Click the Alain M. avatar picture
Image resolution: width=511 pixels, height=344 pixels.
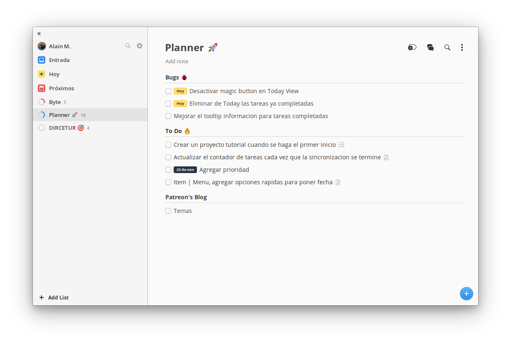pyautogui.click(x=42, y=46)
